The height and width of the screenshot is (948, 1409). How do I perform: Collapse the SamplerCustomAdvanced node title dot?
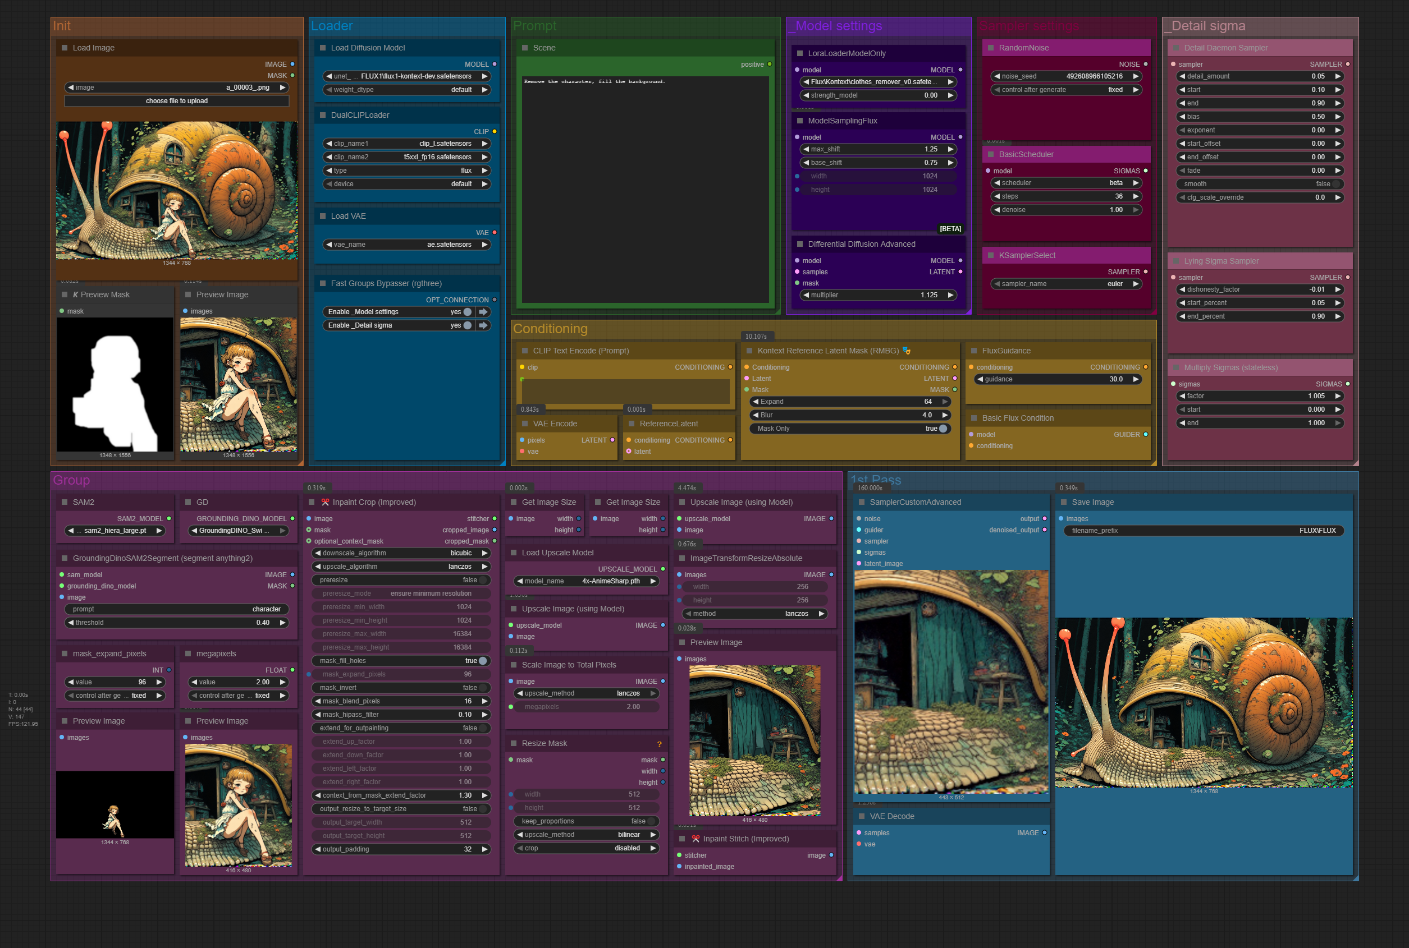(862, 502)
